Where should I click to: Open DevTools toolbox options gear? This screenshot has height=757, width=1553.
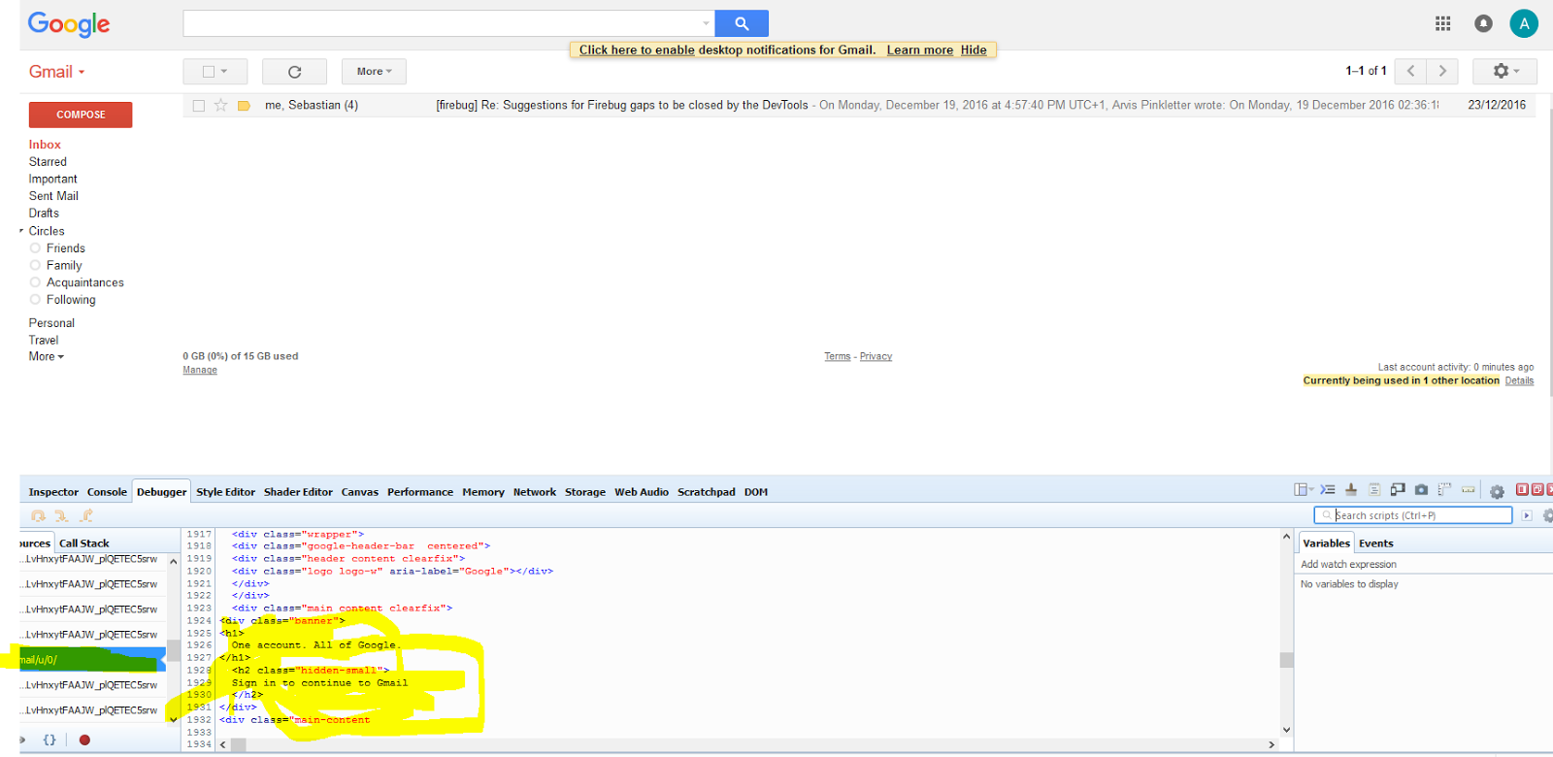point(1497,492)
